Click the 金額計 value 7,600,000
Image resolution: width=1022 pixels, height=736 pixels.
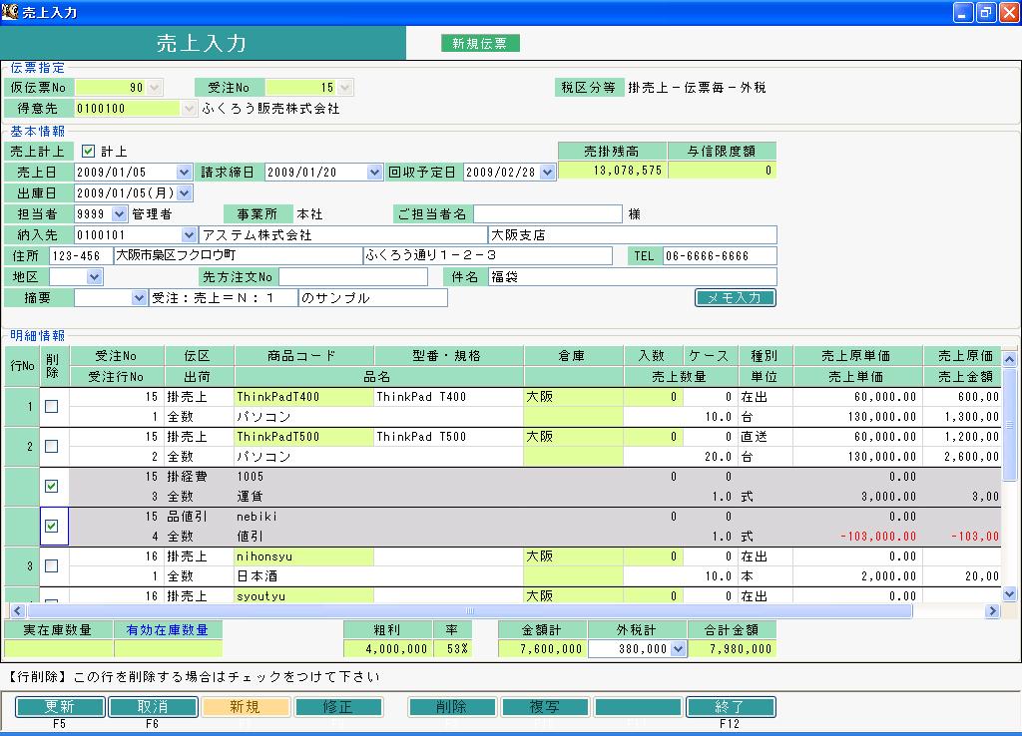coord(542,648)
